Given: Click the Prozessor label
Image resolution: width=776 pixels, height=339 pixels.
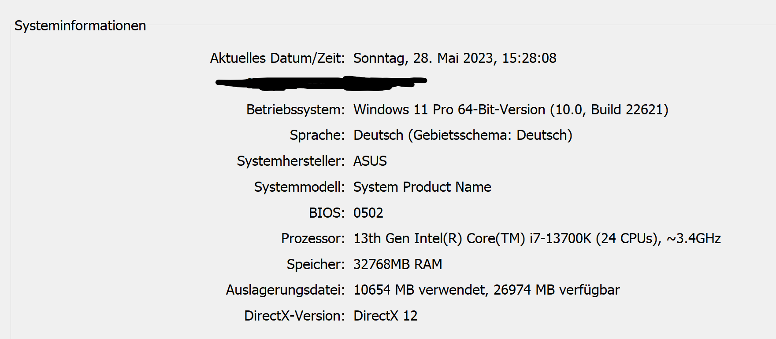Looking at the screenshot, I should coord(312,238).
